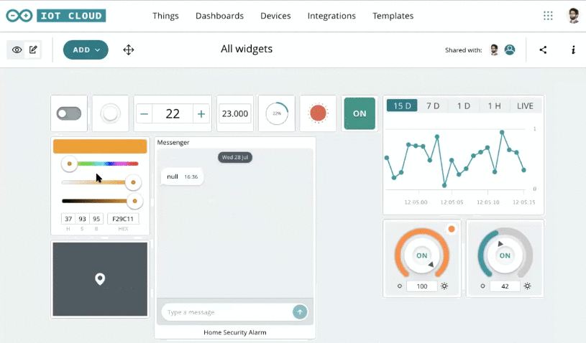
Task: Click the orange color dot on dimmer
Action: 452,229
